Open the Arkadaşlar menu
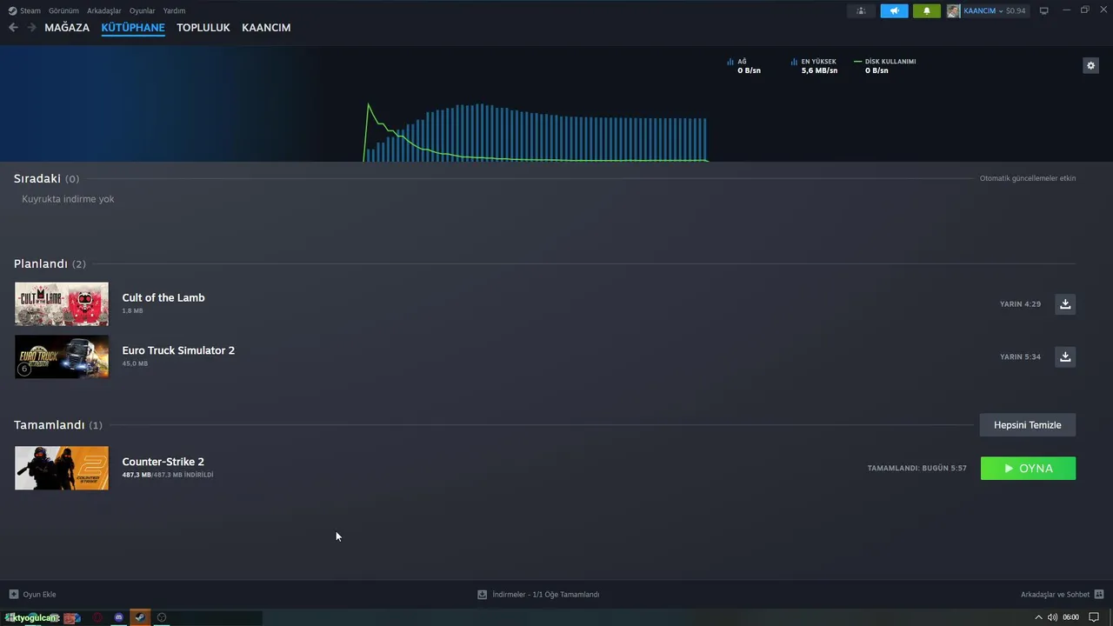Viewport: 1113px width, 626px height. (104, 11)
